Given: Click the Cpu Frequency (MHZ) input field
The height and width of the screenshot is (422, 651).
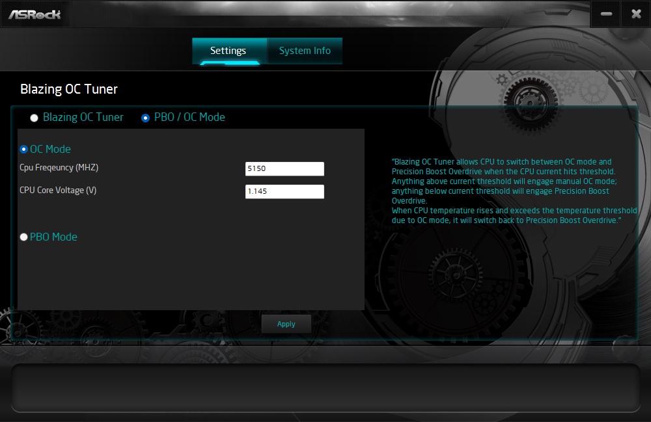Looking at the screenshot, I should tap(284, 168).
